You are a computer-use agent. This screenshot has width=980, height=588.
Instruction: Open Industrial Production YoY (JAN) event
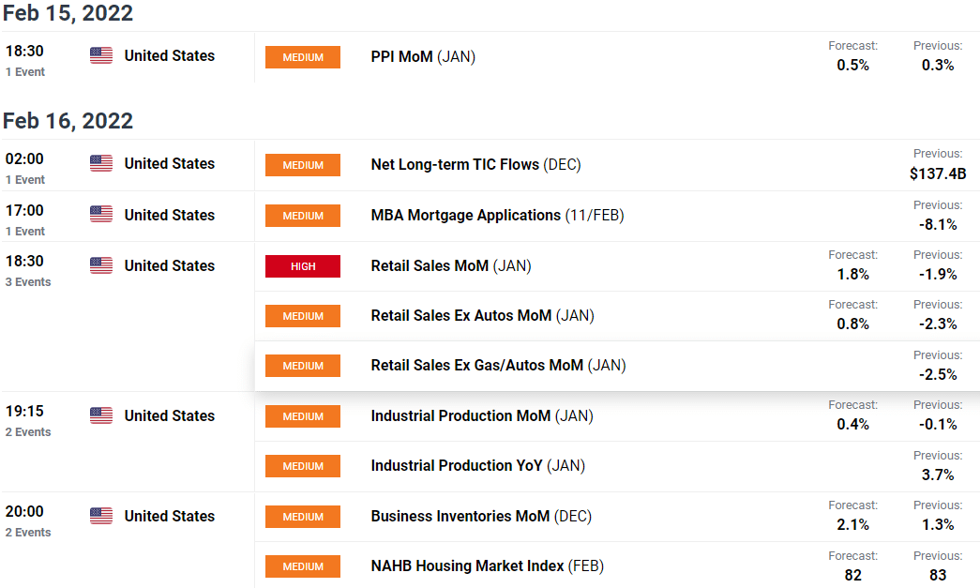pos(477,465)
